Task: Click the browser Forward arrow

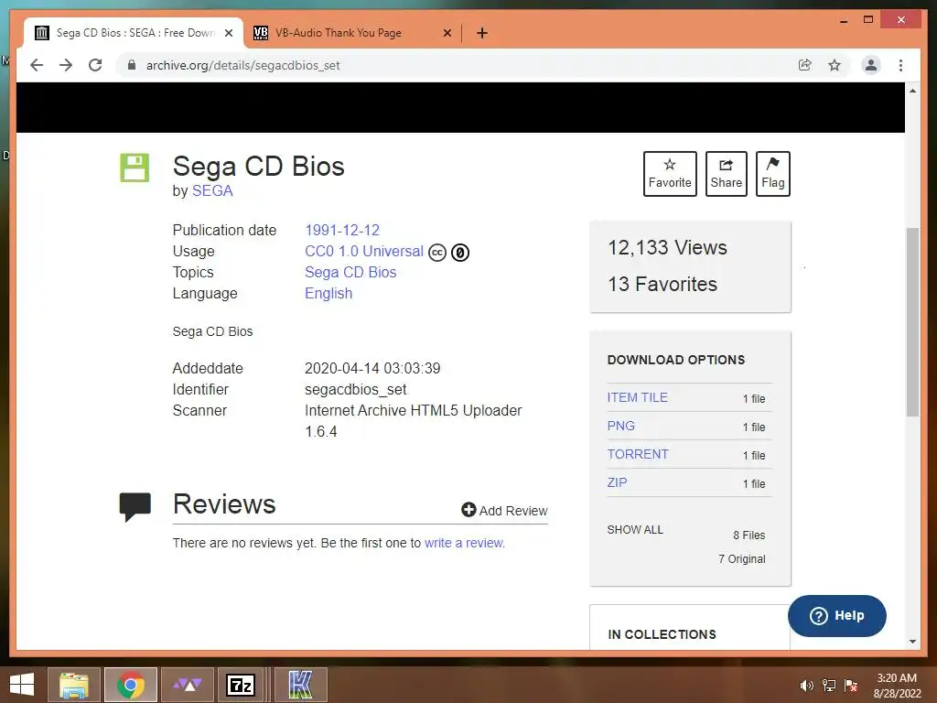Action: coord(66,65)
